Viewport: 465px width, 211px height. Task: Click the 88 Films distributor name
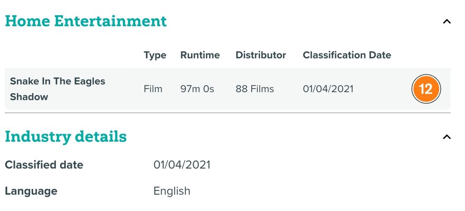(255, 89)
